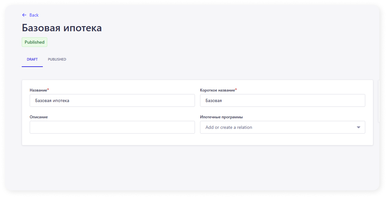Screen dimensions: 387x198
Task: Focus the Короткое название input field
Action: tap(283, 100)
